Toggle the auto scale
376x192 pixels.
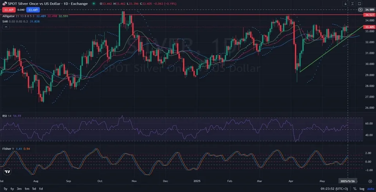click(x=370, y=189)
